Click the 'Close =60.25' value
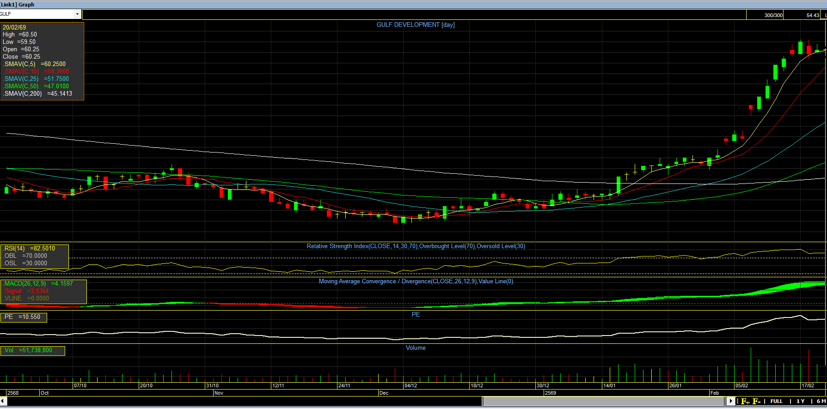The width and height of the screenshot is (827, 409). (x=21, y=57)
